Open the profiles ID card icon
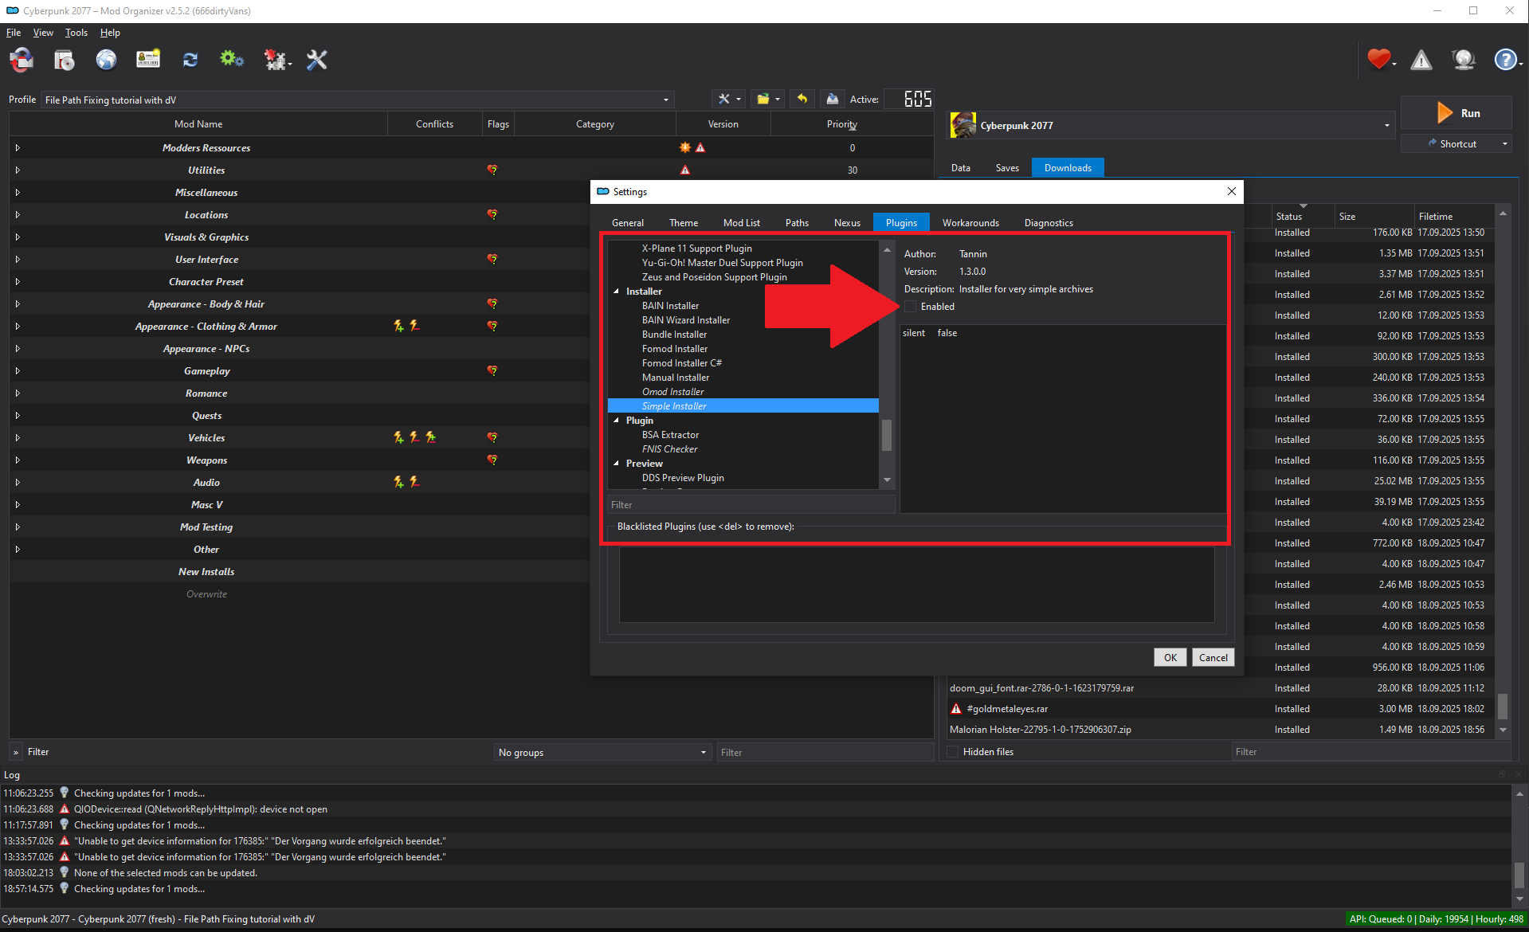The height and width of the screenshot is (932, 1529). 148,60
